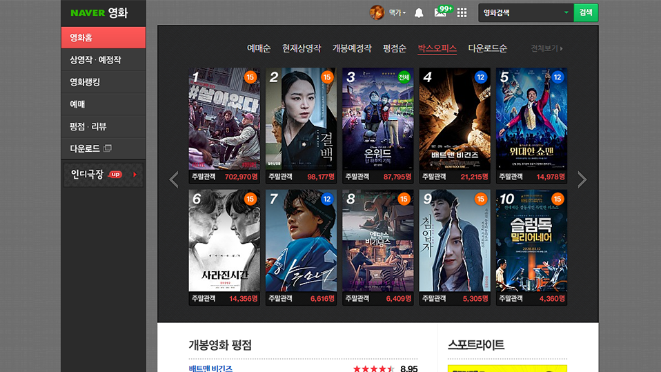Click the 15 rating badge on 침입자

pos(481,199)
